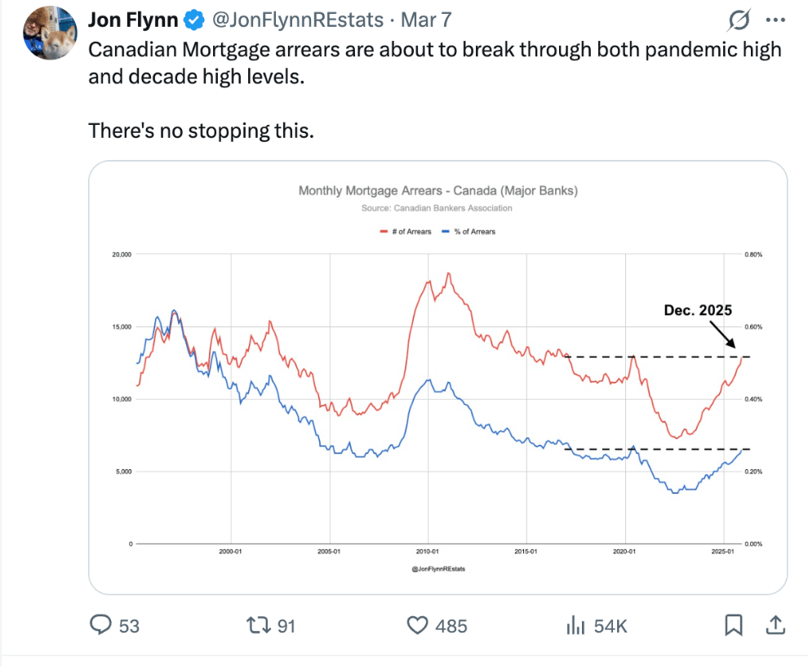Click the reply comment icon
The width and height of the screenshot is (808, 666).
coord(100,625)
